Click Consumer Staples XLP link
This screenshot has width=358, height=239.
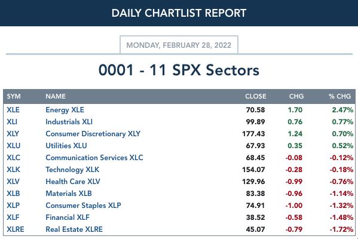(83, 206)
